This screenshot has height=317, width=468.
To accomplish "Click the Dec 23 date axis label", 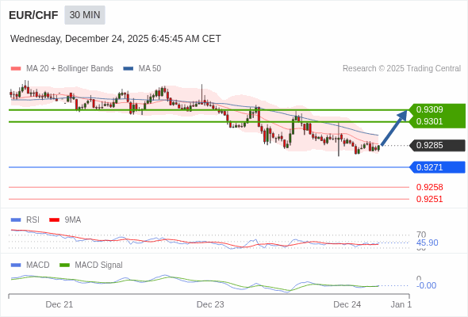I will [x=210, y=304].
